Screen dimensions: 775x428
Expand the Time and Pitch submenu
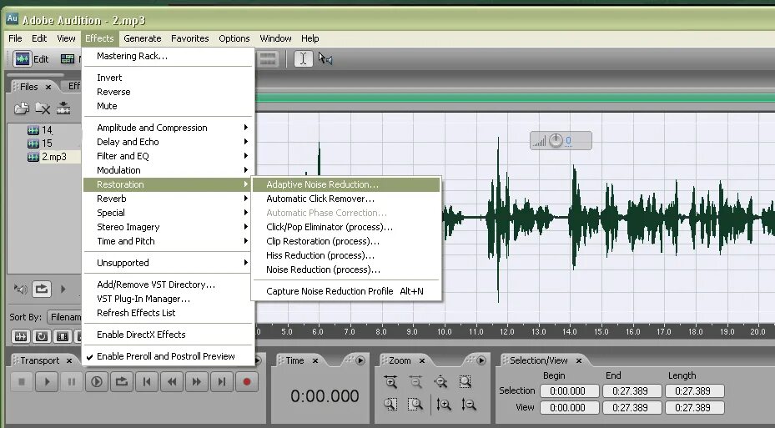coord(168,241)
